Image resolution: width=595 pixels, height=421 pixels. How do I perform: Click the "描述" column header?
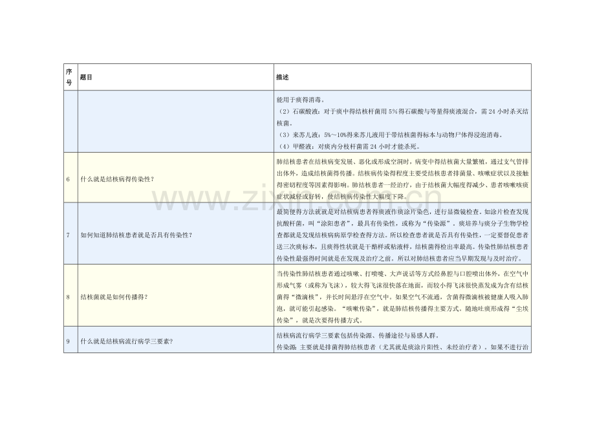pyautogui.click(x=282, y=76)
